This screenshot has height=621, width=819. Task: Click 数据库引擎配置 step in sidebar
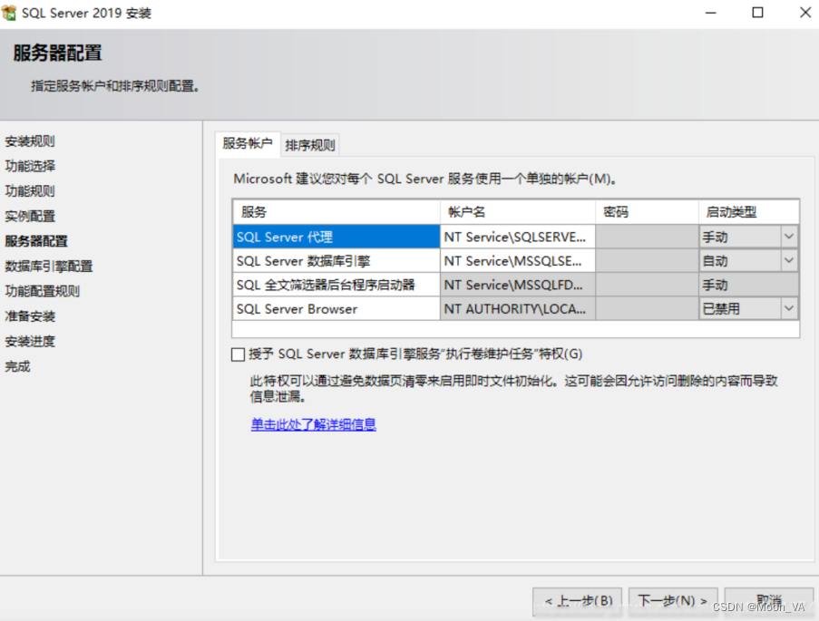pos(49,267)
